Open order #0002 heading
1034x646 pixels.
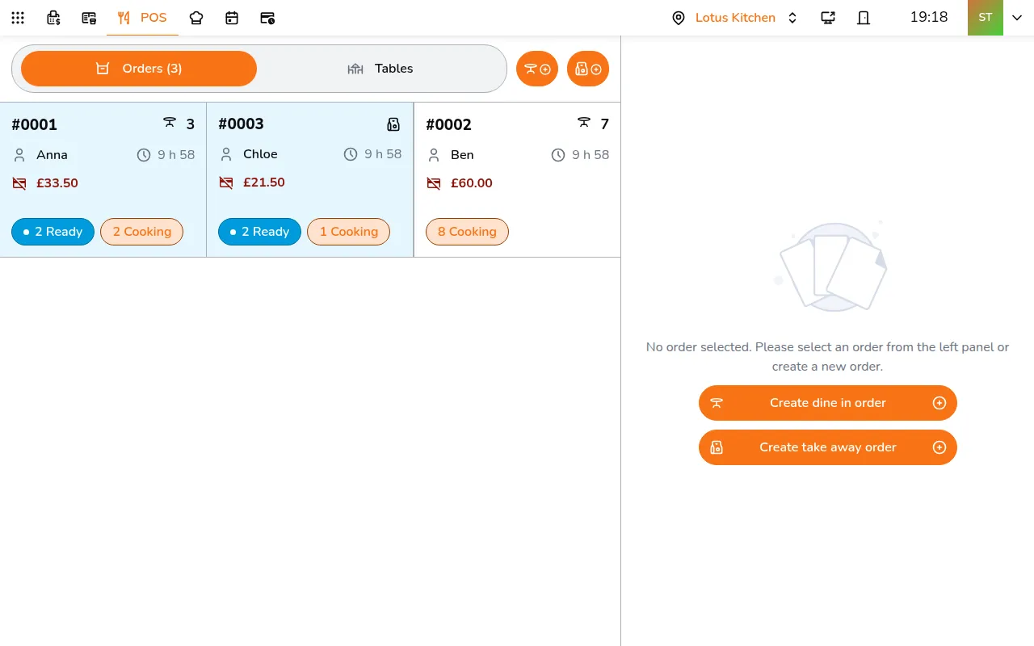tap(449, 124)
